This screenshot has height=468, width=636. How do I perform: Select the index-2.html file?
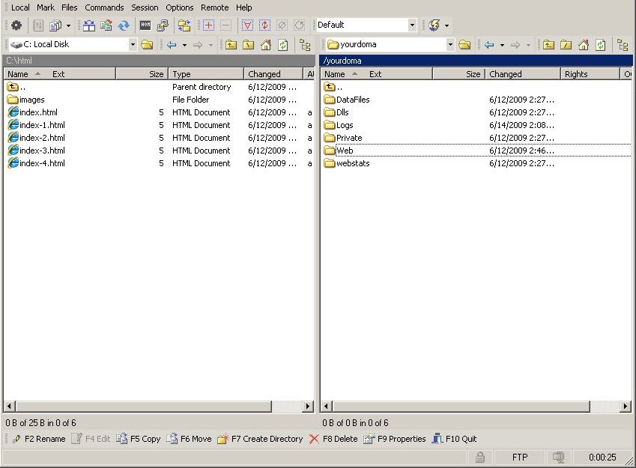tap(42, 138)
